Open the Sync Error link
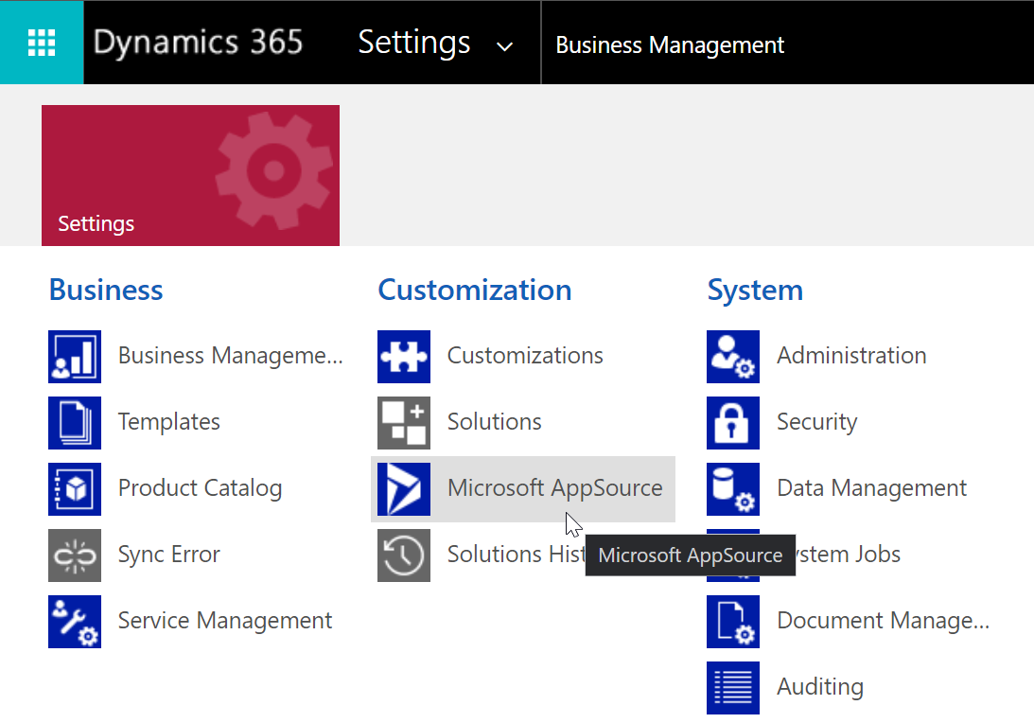1034x723 pixels. [x=168, y=555]
